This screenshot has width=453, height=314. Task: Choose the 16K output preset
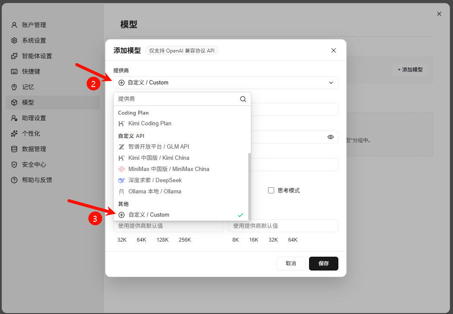(254, 240)
